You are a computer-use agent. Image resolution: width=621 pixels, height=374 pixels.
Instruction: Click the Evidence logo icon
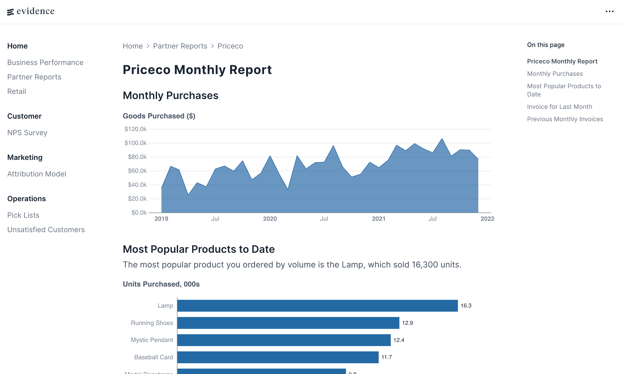tap(10, 12)
